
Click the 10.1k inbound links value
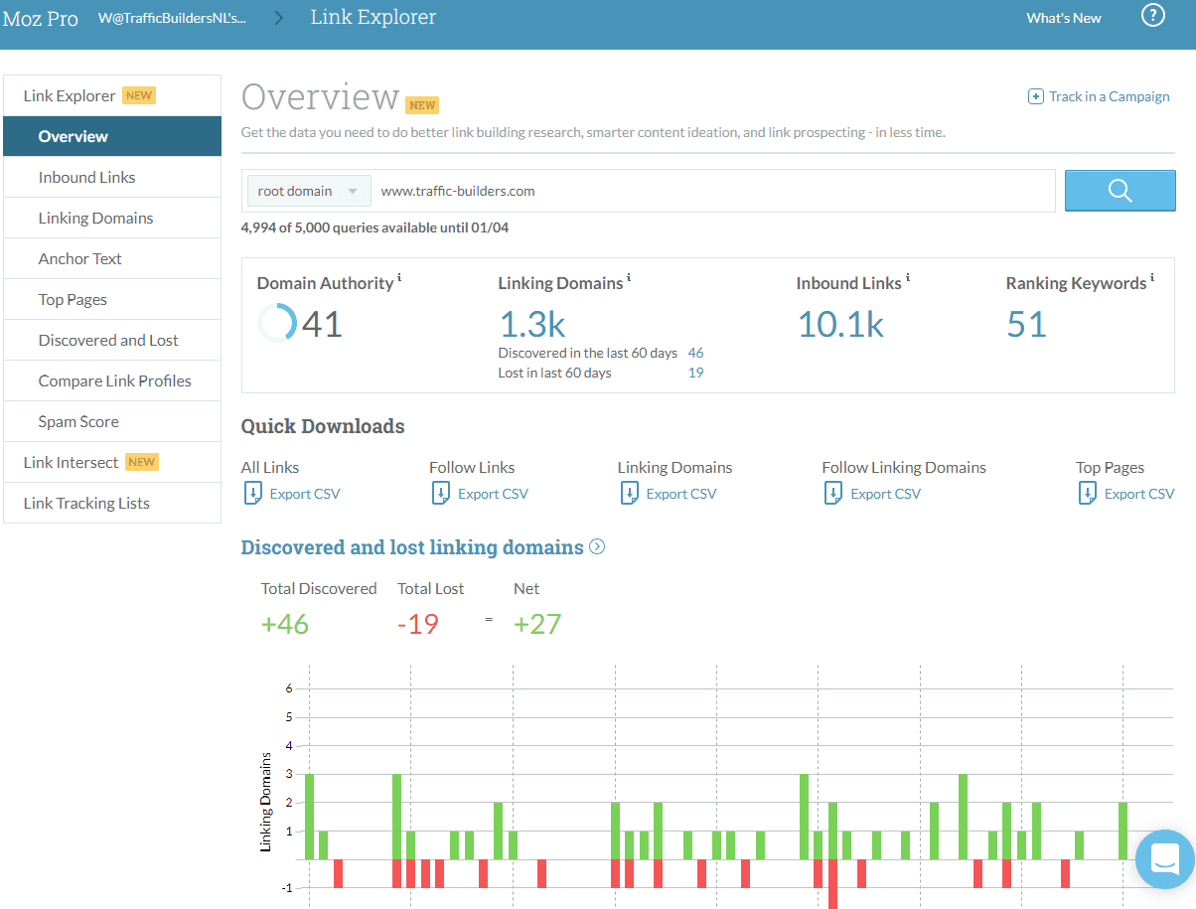(x=840, y=324)
